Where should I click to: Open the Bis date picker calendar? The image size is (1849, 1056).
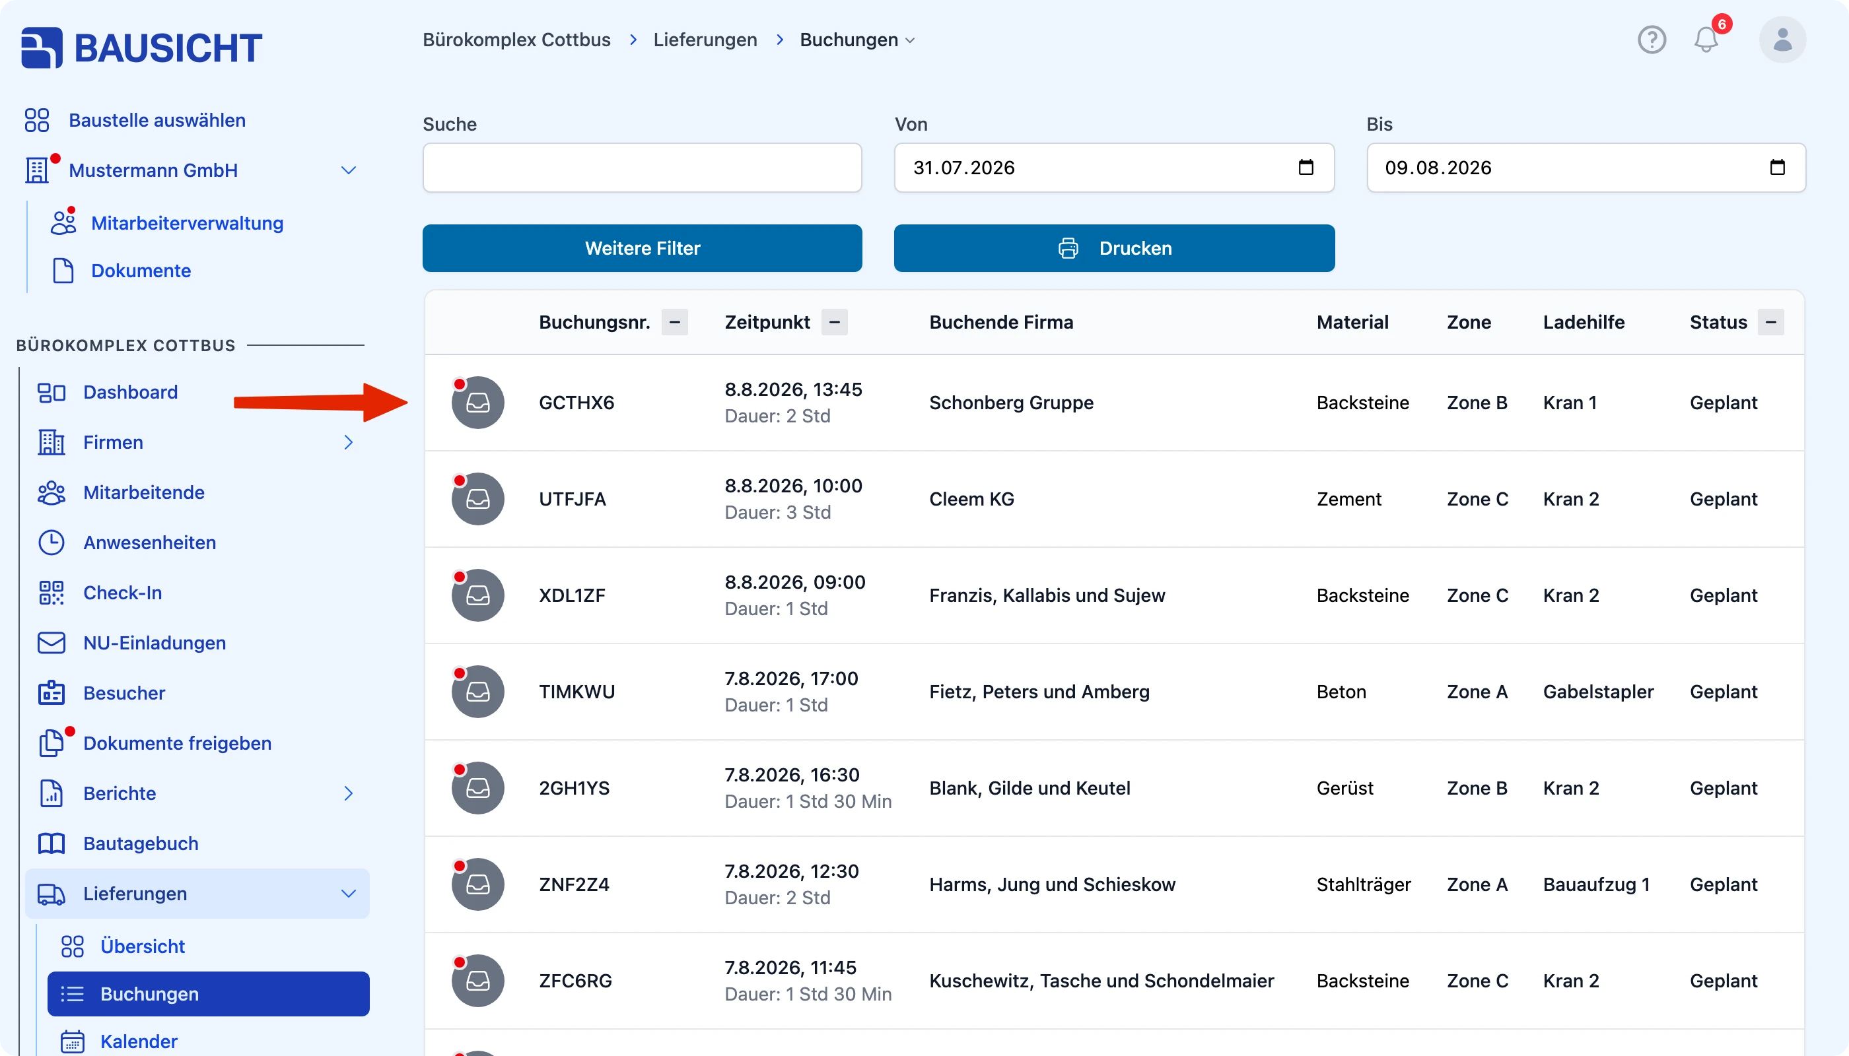[1776, 168]
